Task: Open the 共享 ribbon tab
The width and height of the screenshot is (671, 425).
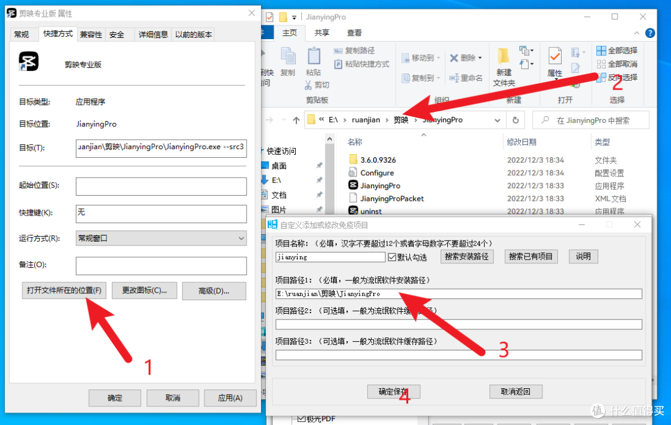Action: click(322, 33)
